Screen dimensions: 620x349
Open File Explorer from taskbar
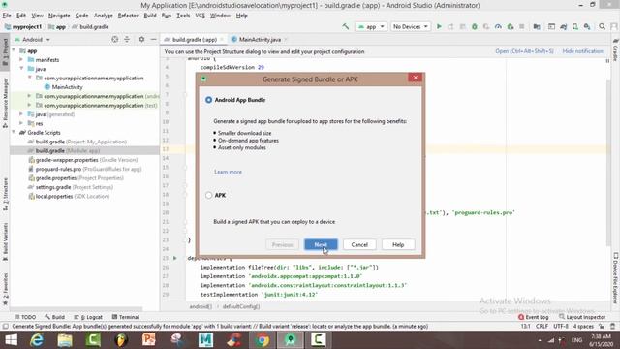[65, 340]
